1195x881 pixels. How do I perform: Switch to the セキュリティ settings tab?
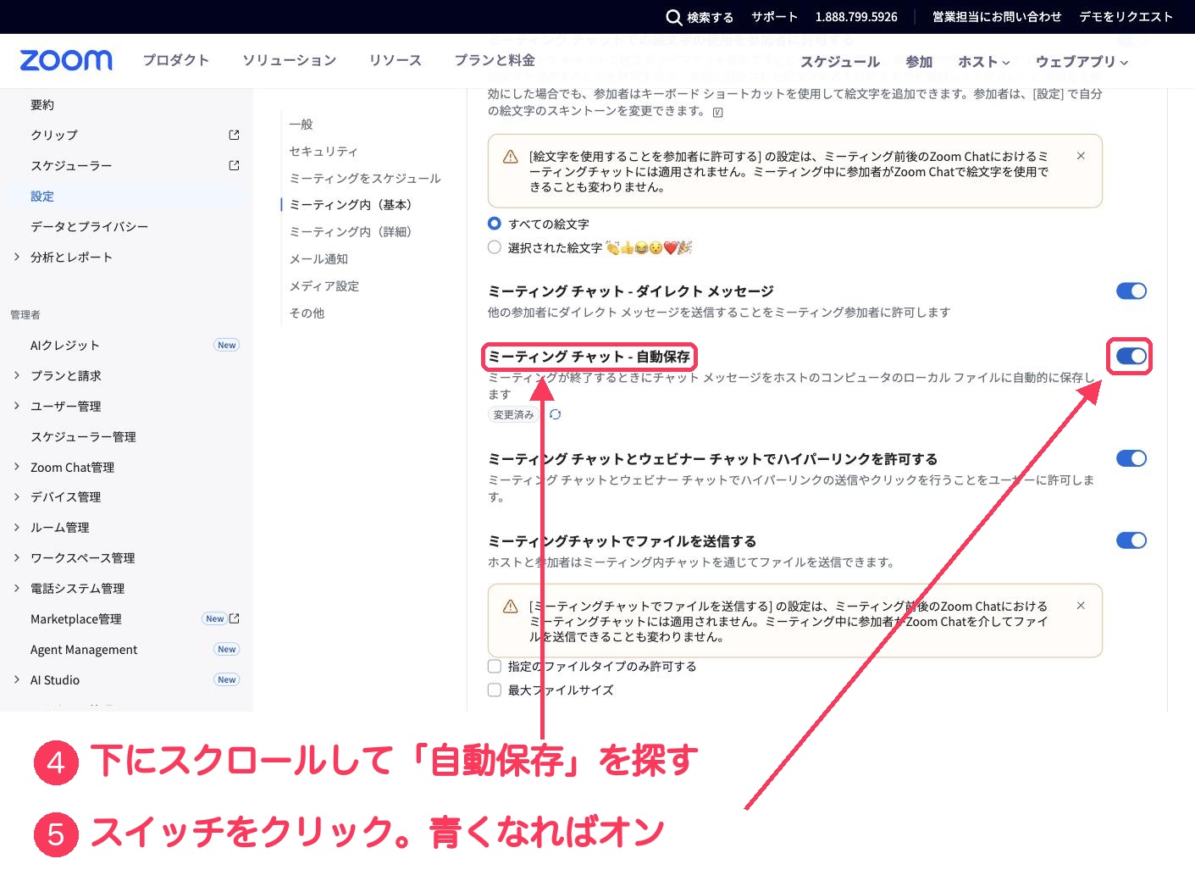[x=324, y=151]
